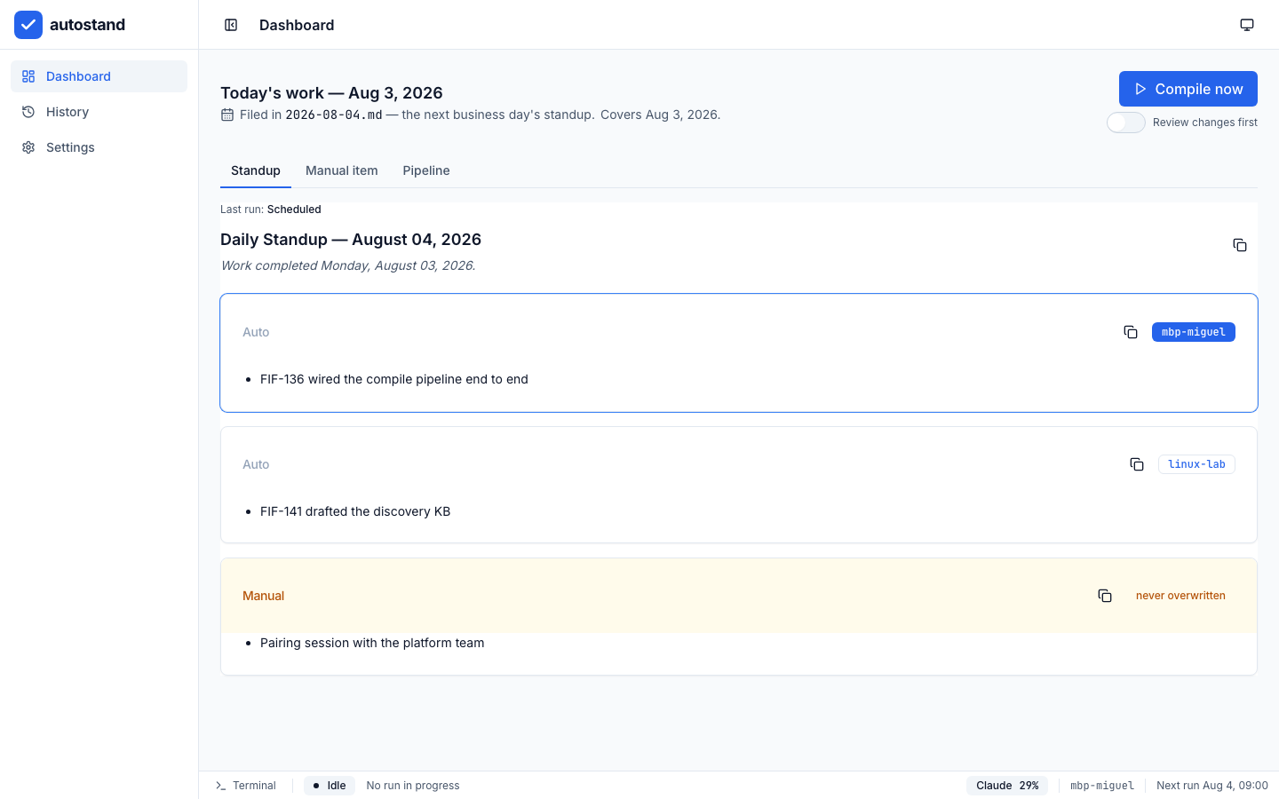The width and height of the screenshot is (1279, 799).
Task: Open History in the sidebar
Action: click(99, 112)
